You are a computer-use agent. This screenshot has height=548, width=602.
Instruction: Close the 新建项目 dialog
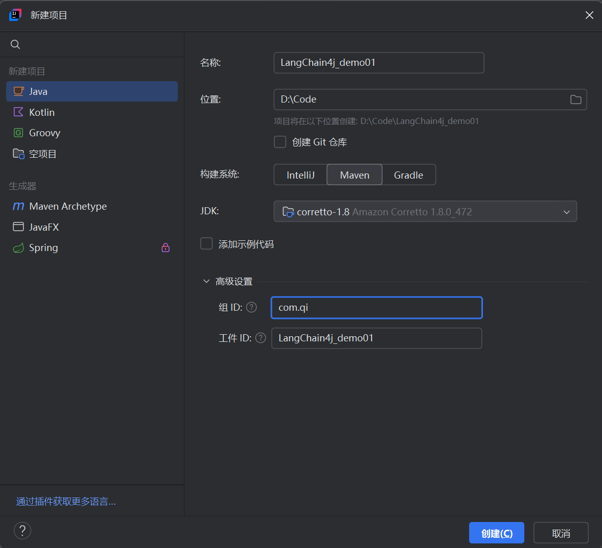pyautogui.click(x=589, y=15)
